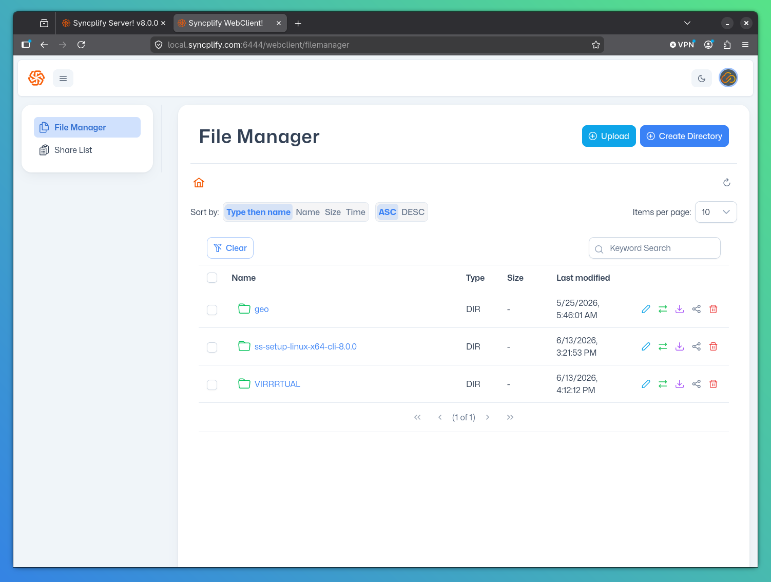This screenshot has height=582, width=771.
Task: Check the box for the VIRRRTUAL row
Action: click(x=212, y=385)
